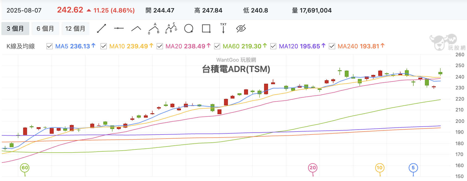Viewport: 467px width, 181px height.
Task: Click the blue 5 marker on timeline
Action: coord(413,168)
